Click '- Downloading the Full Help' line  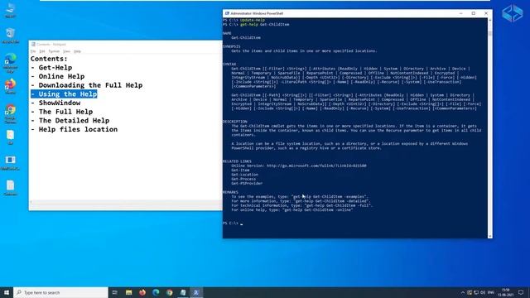86,85
